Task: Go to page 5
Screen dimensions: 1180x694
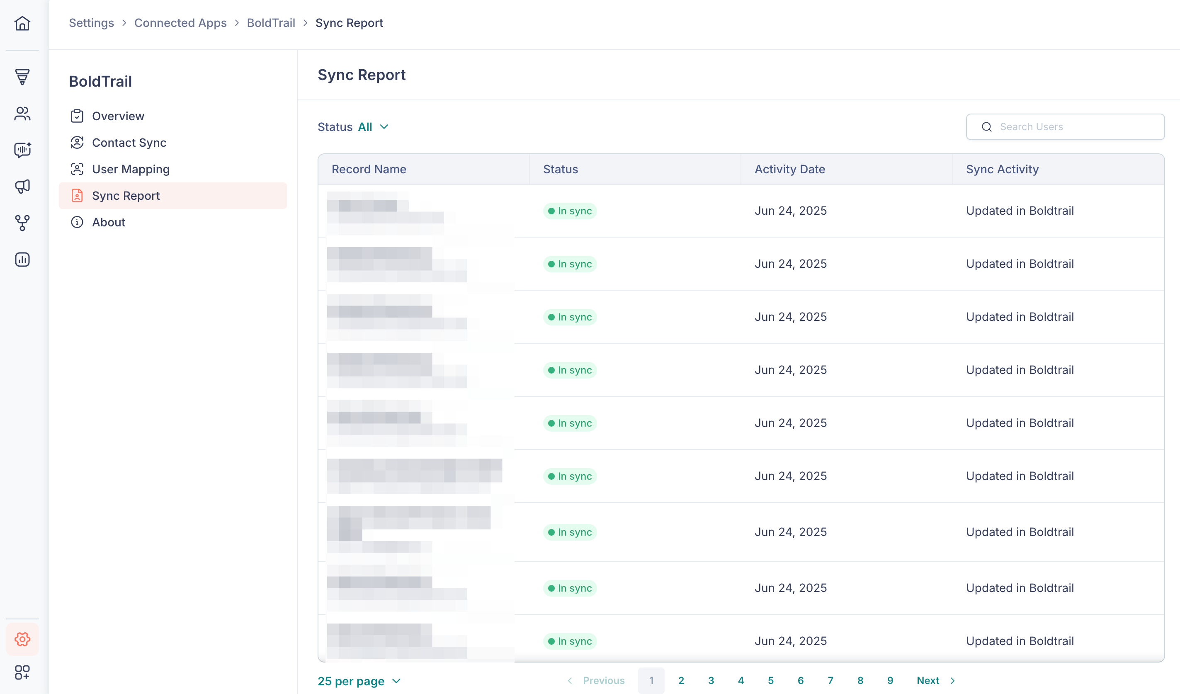Action: pyautogui.click(x=771, y=680)
